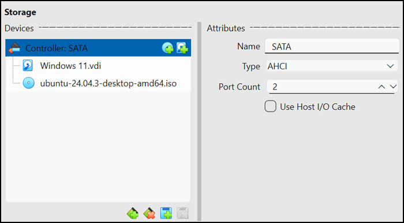
Task: Click the optical disc icon beside ubuntu ISO
Action: 28,83
